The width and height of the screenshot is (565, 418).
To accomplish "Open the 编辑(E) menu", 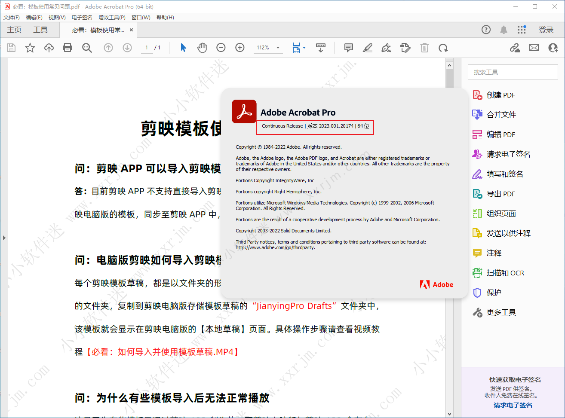I will click(34, 18).
